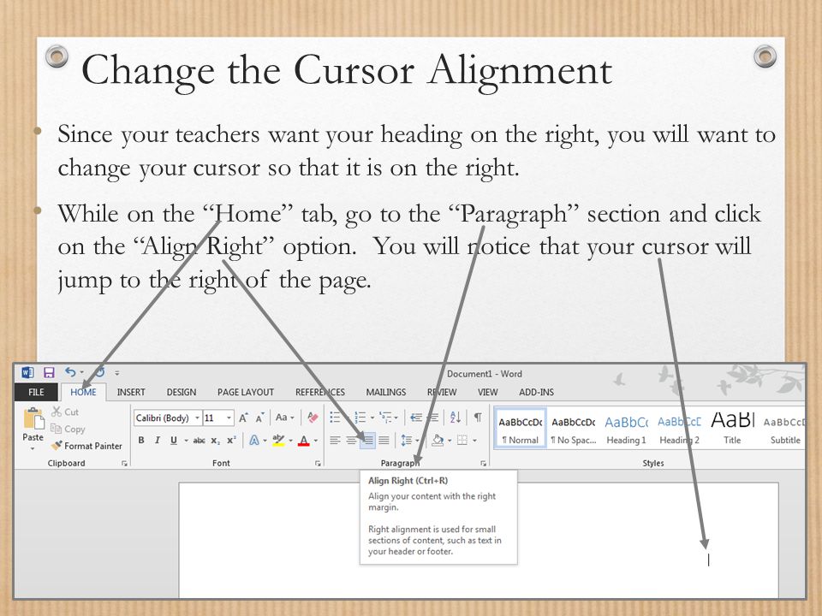The width and height of the screenshot is (822, 616).
Task: Toggle Justify paragraph alignment
Action: point(384,441)
